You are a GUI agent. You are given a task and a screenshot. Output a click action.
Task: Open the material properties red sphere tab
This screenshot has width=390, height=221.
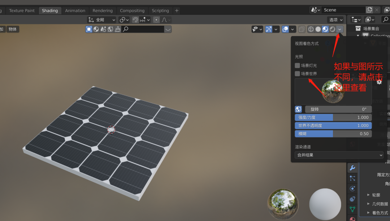[352, 219]
